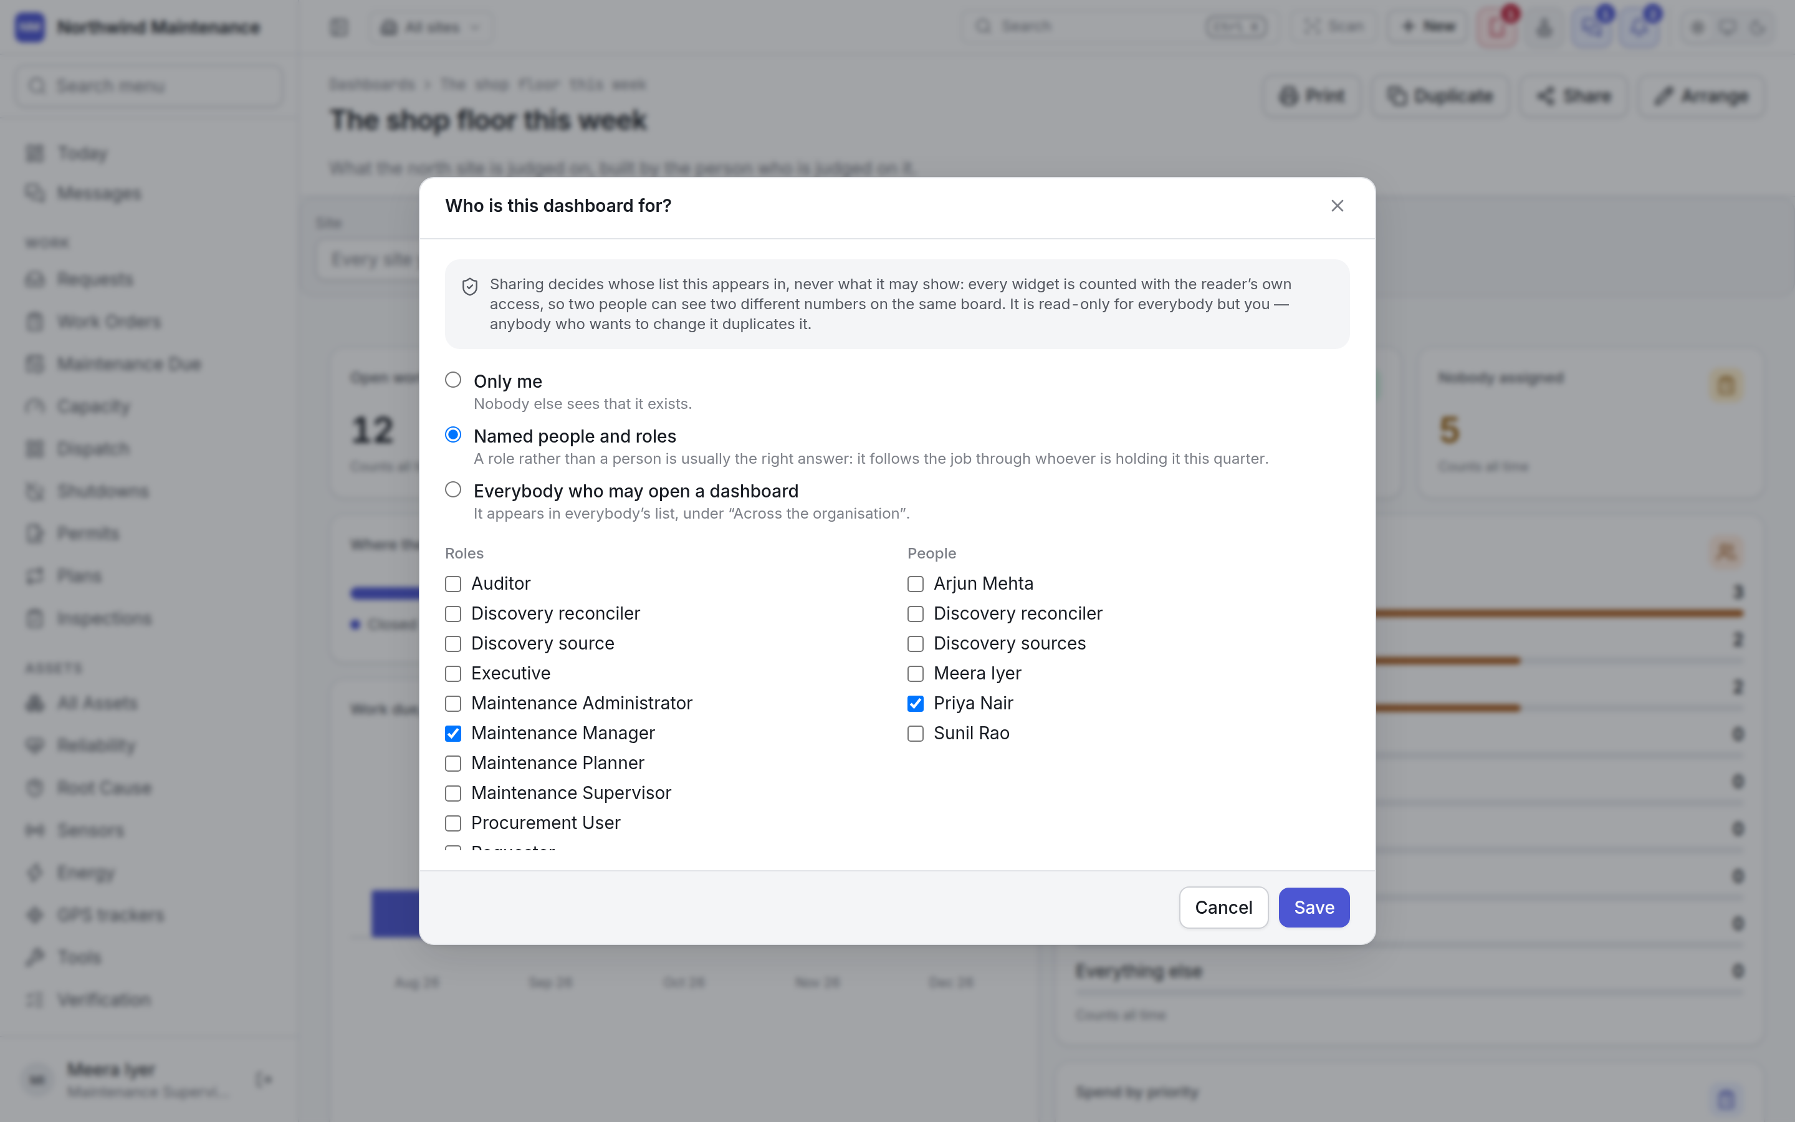Click the Print button behind dialog
This screenshot has width=1795, height=1122.
pyautogui.click(x=1311, y=96)
